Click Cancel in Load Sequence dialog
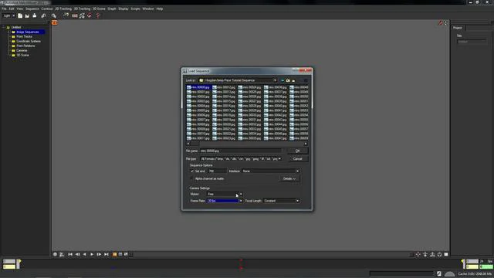The height and width of the screenshot is (278, 494). (x=297, y=159)
